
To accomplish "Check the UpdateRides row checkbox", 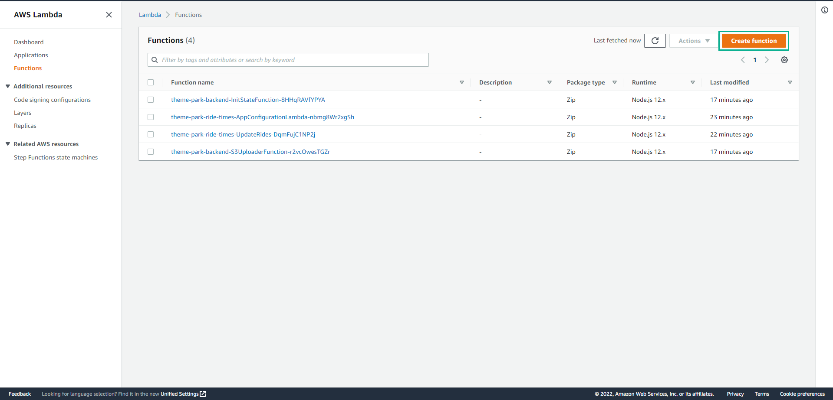I will (x=151, y=134).
